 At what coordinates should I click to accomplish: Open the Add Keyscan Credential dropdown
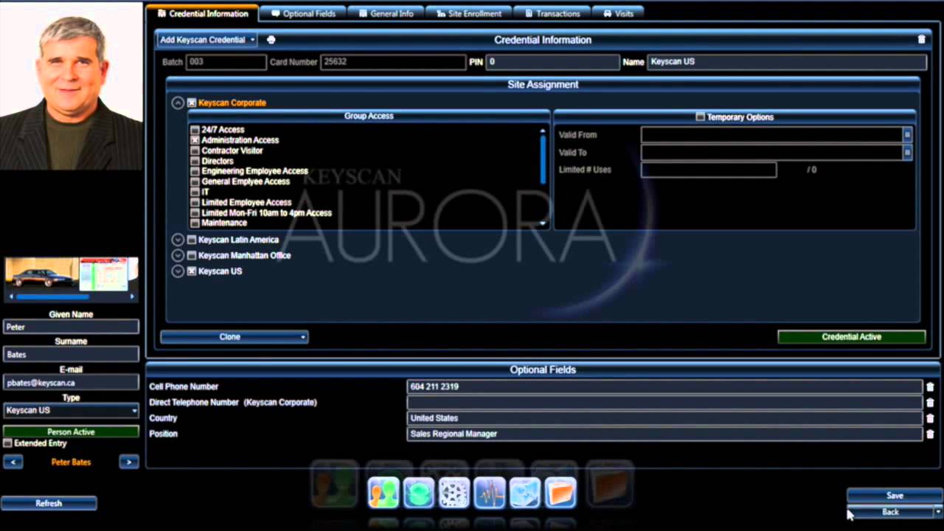[206, 40]
